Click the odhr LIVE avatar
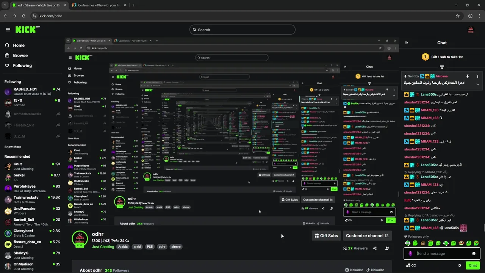Screen dimensions: 485x273 80,238
